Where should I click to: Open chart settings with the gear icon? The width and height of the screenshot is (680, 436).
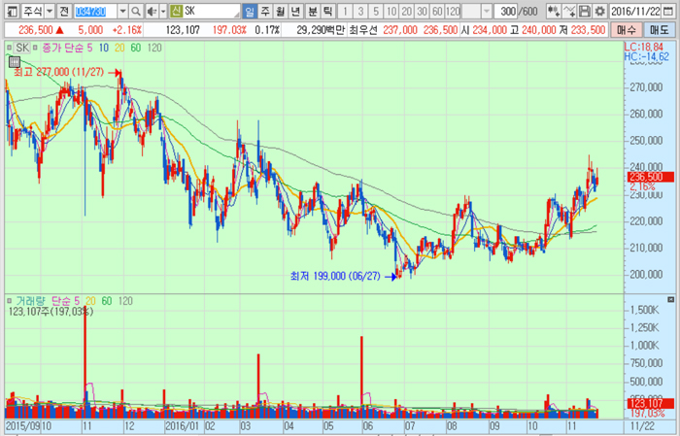(x=599, y=12)
